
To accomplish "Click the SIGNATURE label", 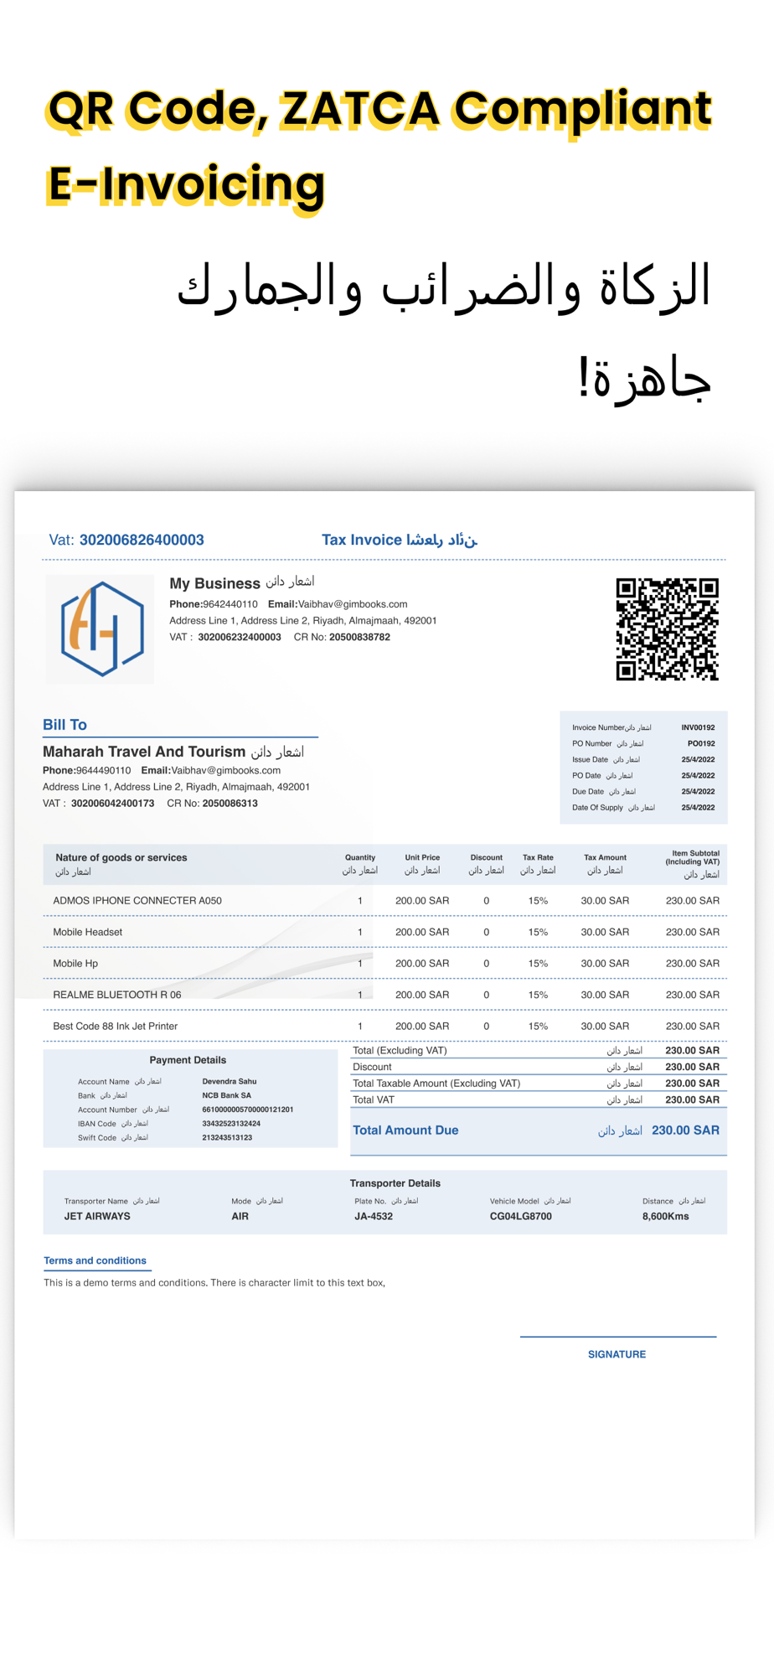I will pos(617,1354).
